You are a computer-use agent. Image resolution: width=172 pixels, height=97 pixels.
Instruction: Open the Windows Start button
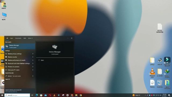(2, 95)
